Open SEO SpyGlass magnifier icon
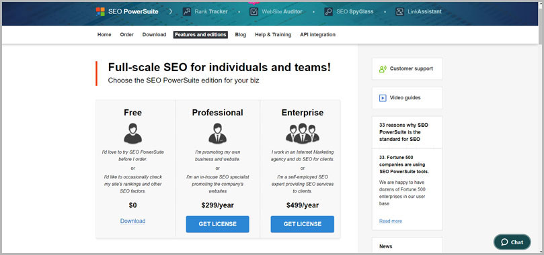 click(329, 12)
